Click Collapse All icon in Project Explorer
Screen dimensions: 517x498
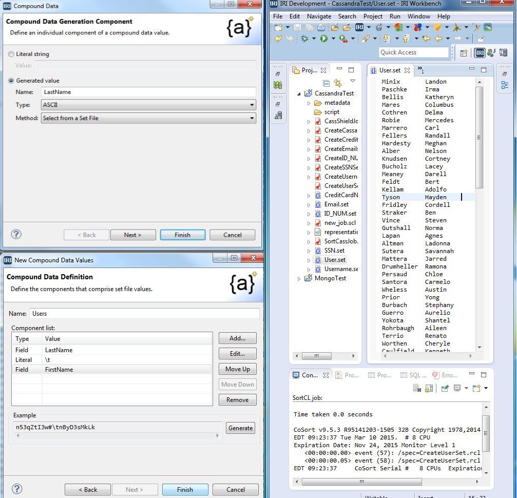click(x=326, y=83)
